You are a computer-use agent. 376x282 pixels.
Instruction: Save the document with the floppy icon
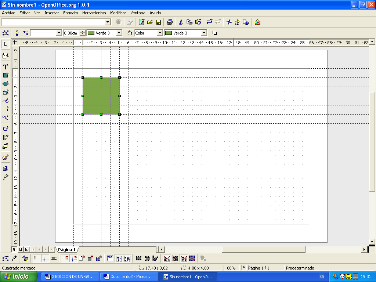coord(159,22)
